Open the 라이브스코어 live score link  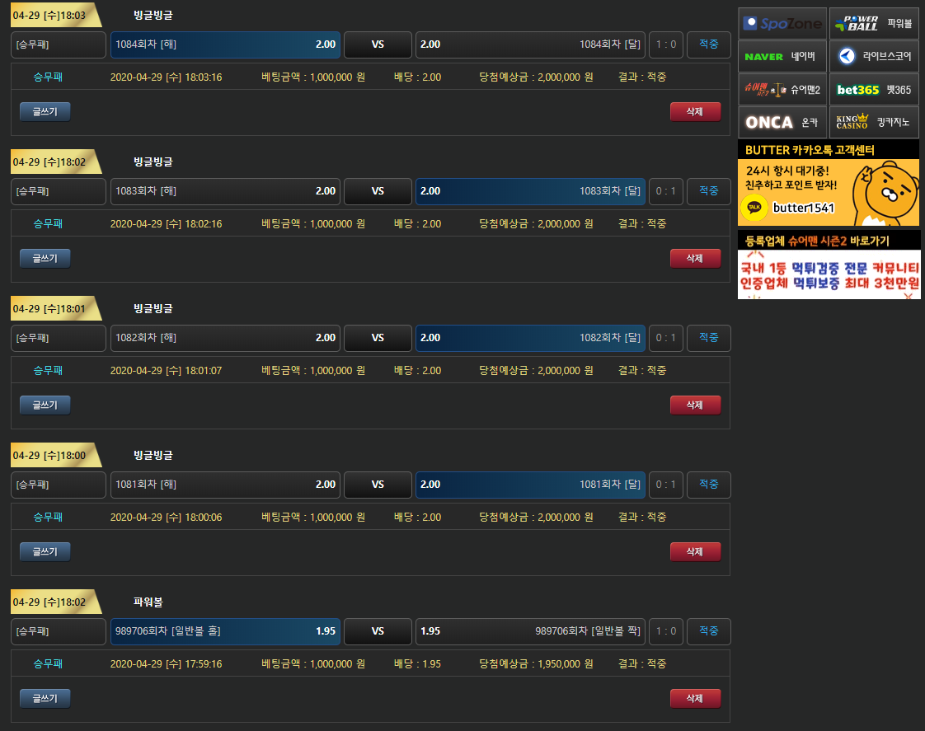point(874,57)
